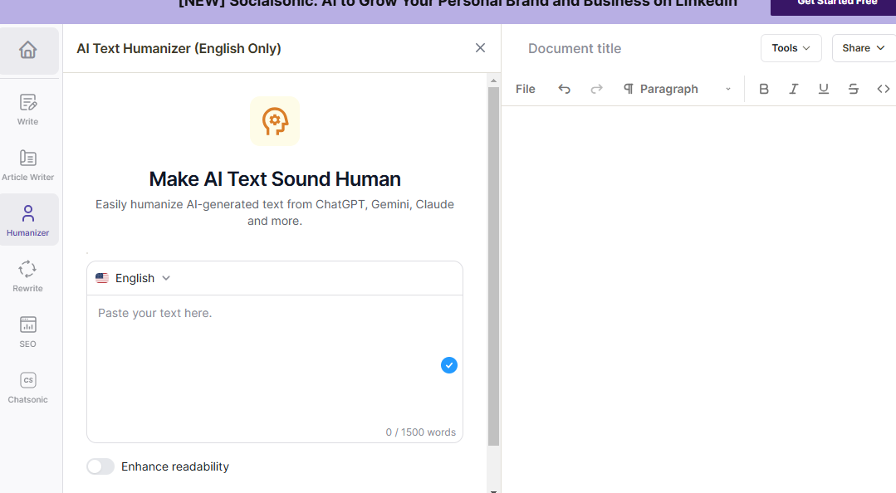The height and width of the screenshot is (493, 896).
Task: Open Article Writer in sidebar
Action: point(28,166)
